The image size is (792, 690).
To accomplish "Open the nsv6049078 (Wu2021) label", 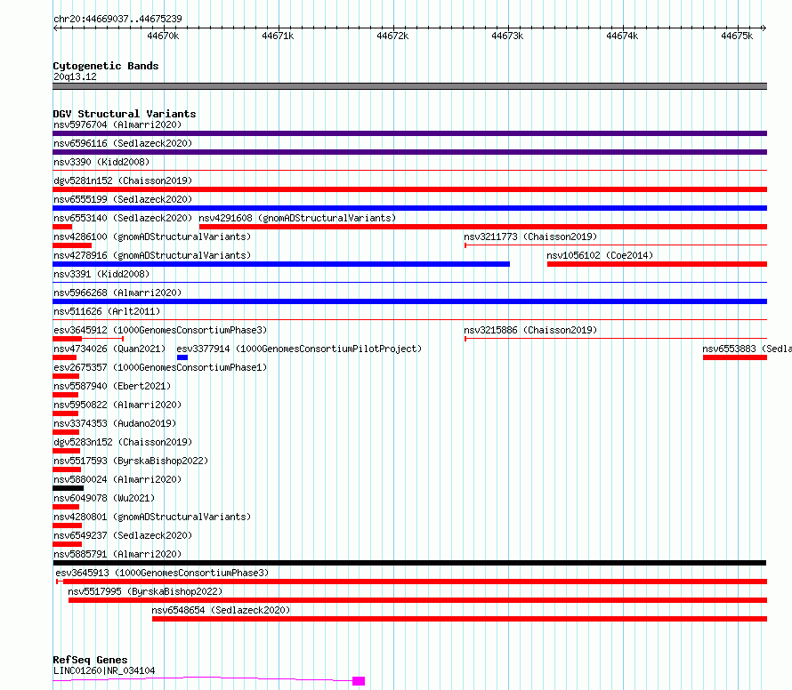I will tap(104, 498).
